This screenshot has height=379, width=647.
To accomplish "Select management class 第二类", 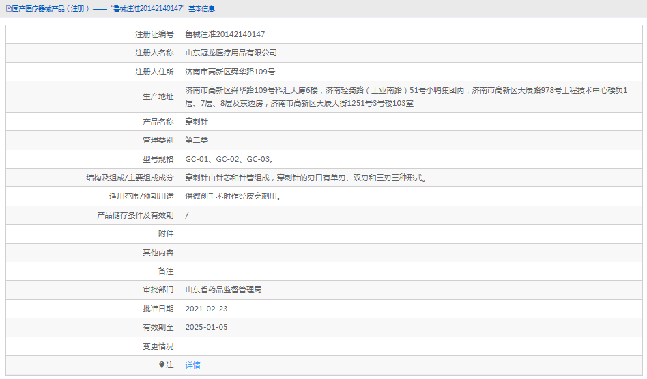I will (x=197, y=141).
